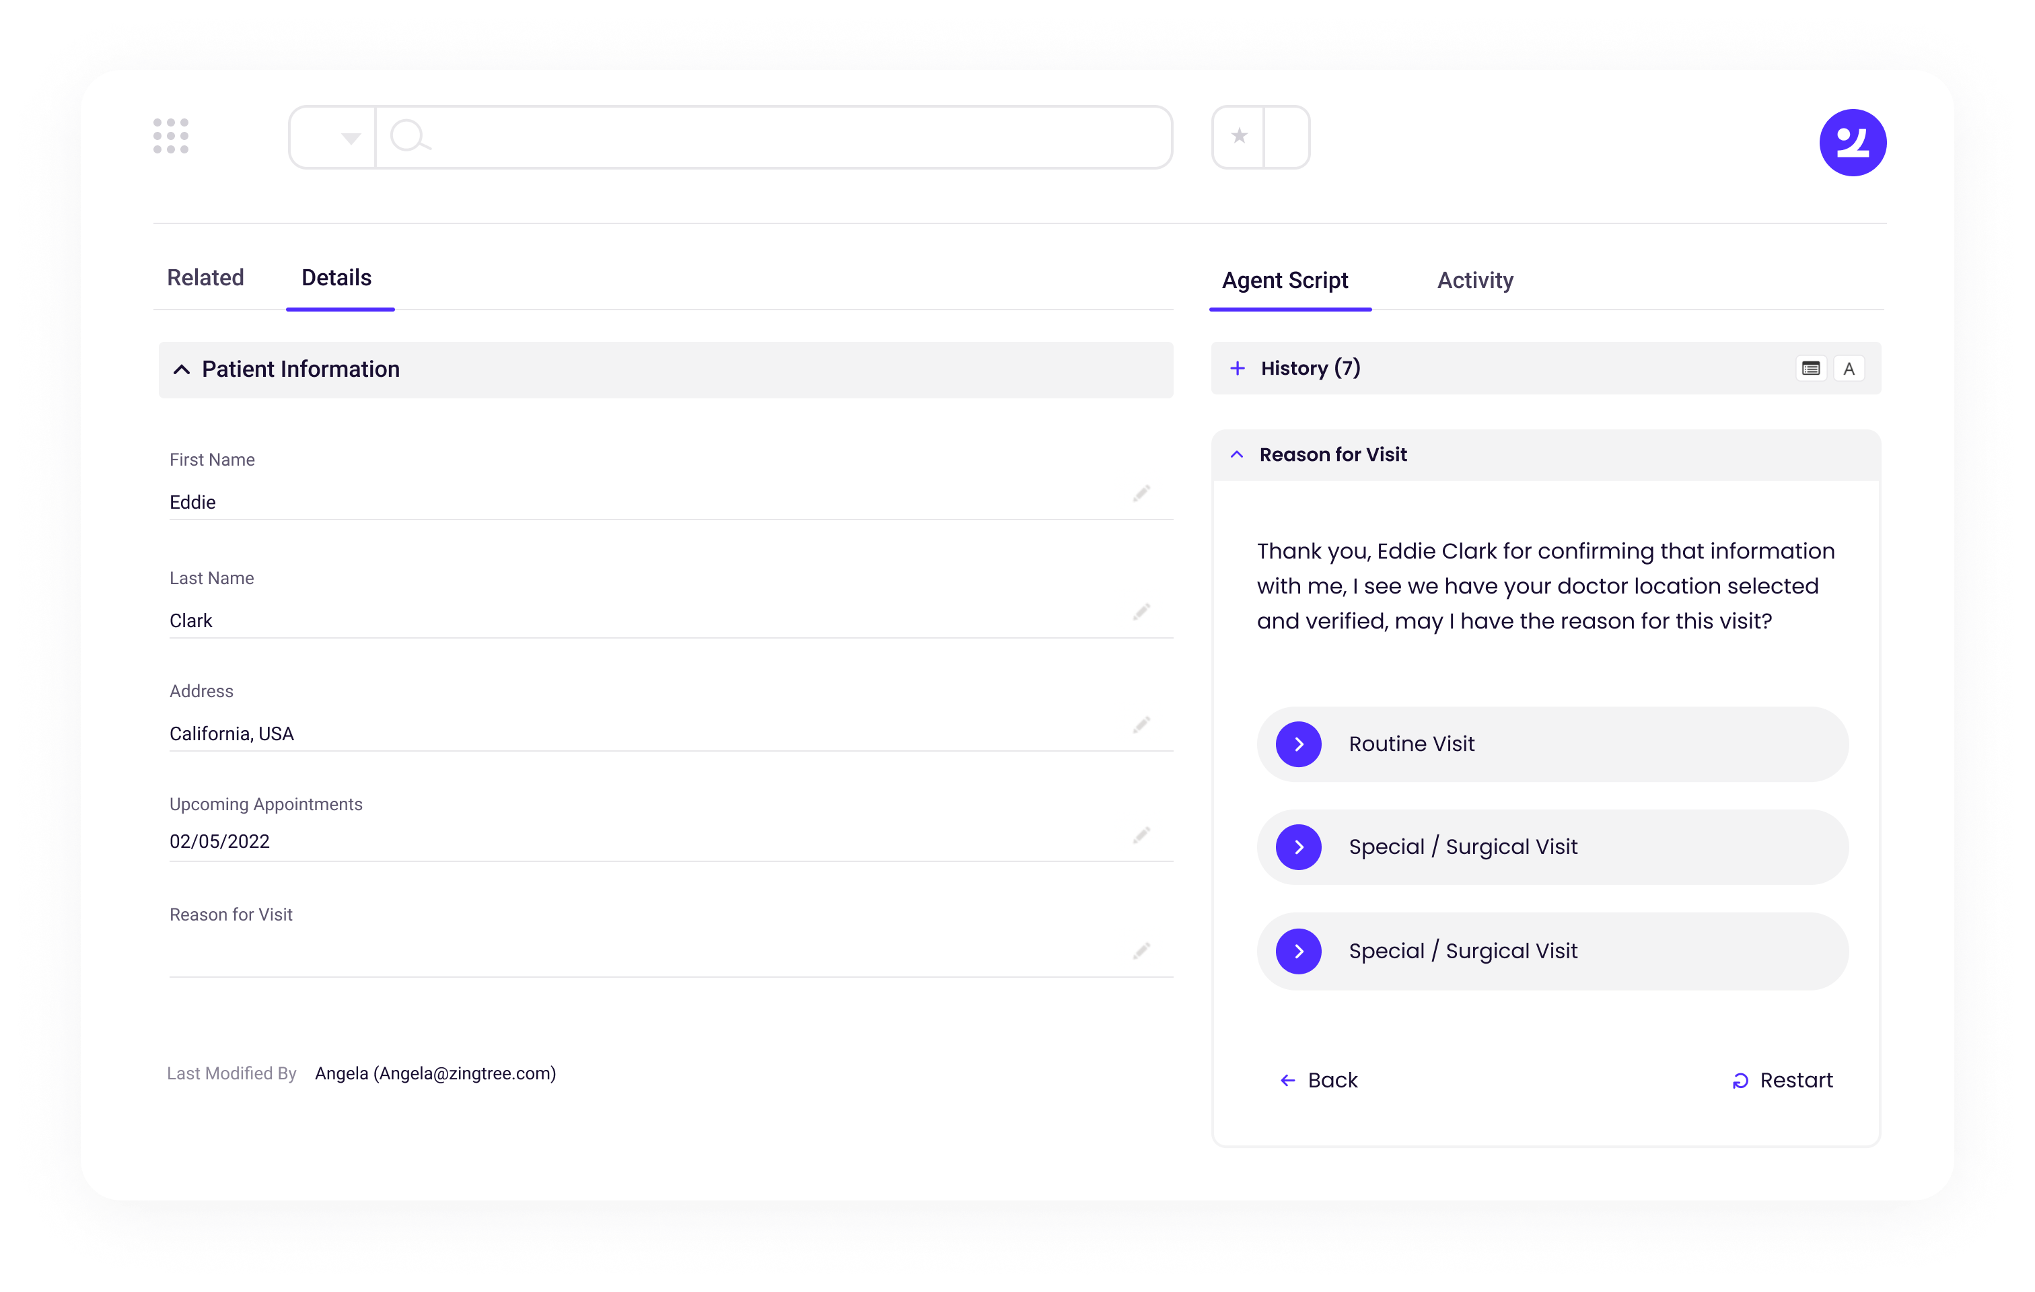Edit the Last Name pencil icon
Image resolution: width=2035 pixels, height=1292 pixels.
(1141, 612)
